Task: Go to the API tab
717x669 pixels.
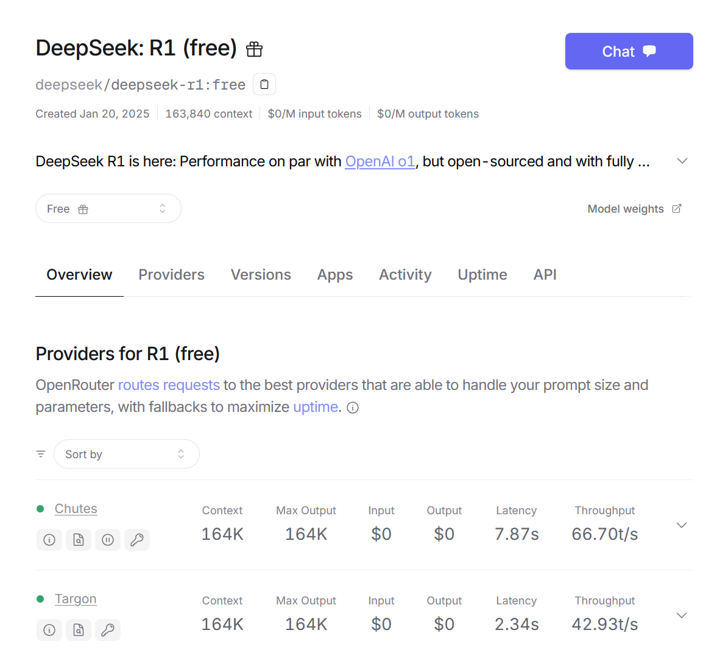Action: coord(545,274)
